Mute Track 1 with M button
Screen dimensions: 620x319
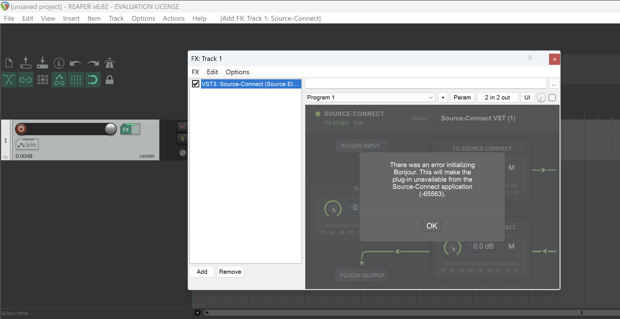(x=182, y=127)
